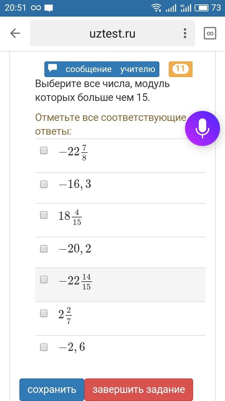Screen dimensions: 225x401
Task: Tap the infinity mode icon in toolbar
Action: click(x=210, y=33)
